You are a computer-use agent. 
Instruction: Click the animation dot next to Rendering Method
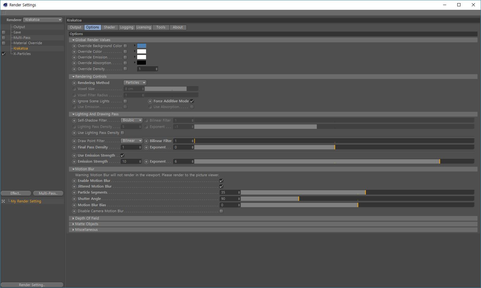74,83
